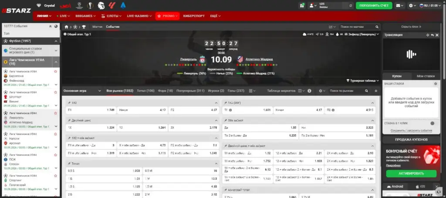Open the gift bonuses icon in header
This screenshot has height=198, width=446.
coord(302,5)
